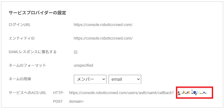Click the ネームIDフォーマット label

click(x=27, y=66)
